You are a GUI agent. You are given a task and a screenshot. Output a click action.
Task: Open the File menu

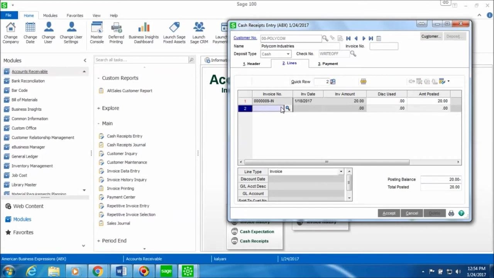8,15
